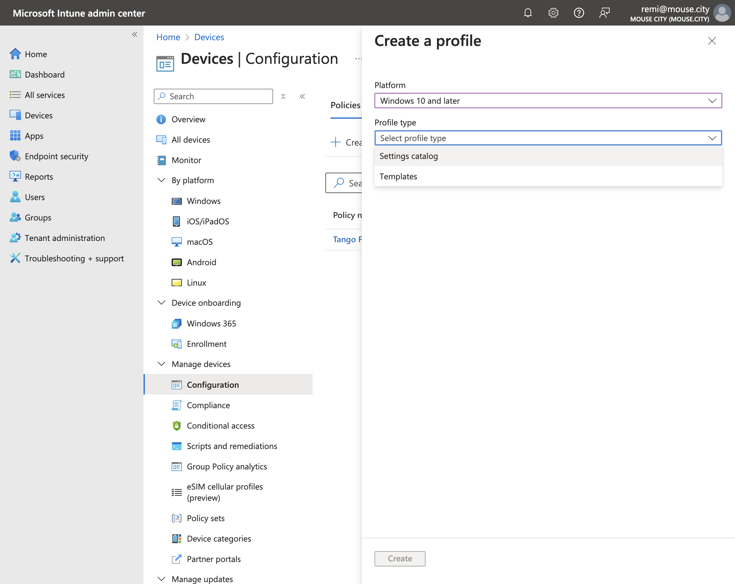
Task: Click the Devices monitor icon in sidebar
Action: coord(15,115)
